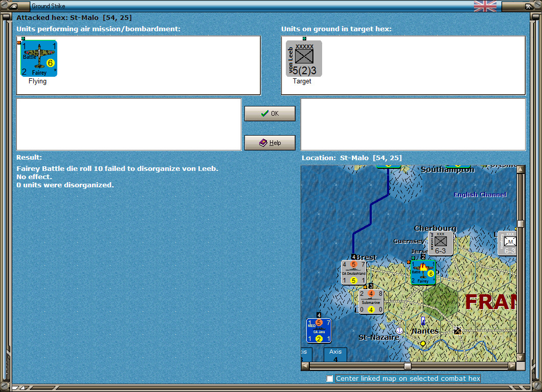Click the OK button
The height and width of the screenshot is (392, 542).
coord(270,114)
